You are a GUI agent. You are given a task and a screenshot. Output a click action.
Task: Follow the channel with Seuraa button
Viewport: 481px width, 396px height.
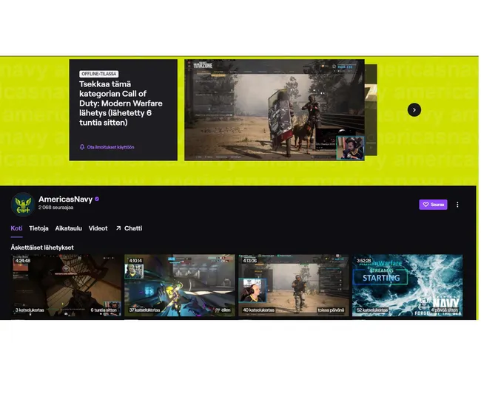point(433,205)
